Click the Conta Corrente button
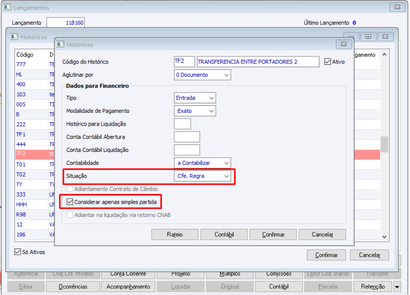The height and width of the screenshot is (295, 410). tap(128, 274)
